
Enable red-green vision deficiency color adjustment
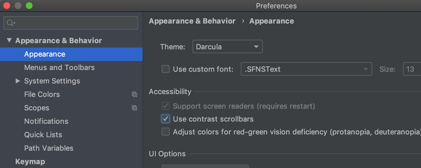166,132
